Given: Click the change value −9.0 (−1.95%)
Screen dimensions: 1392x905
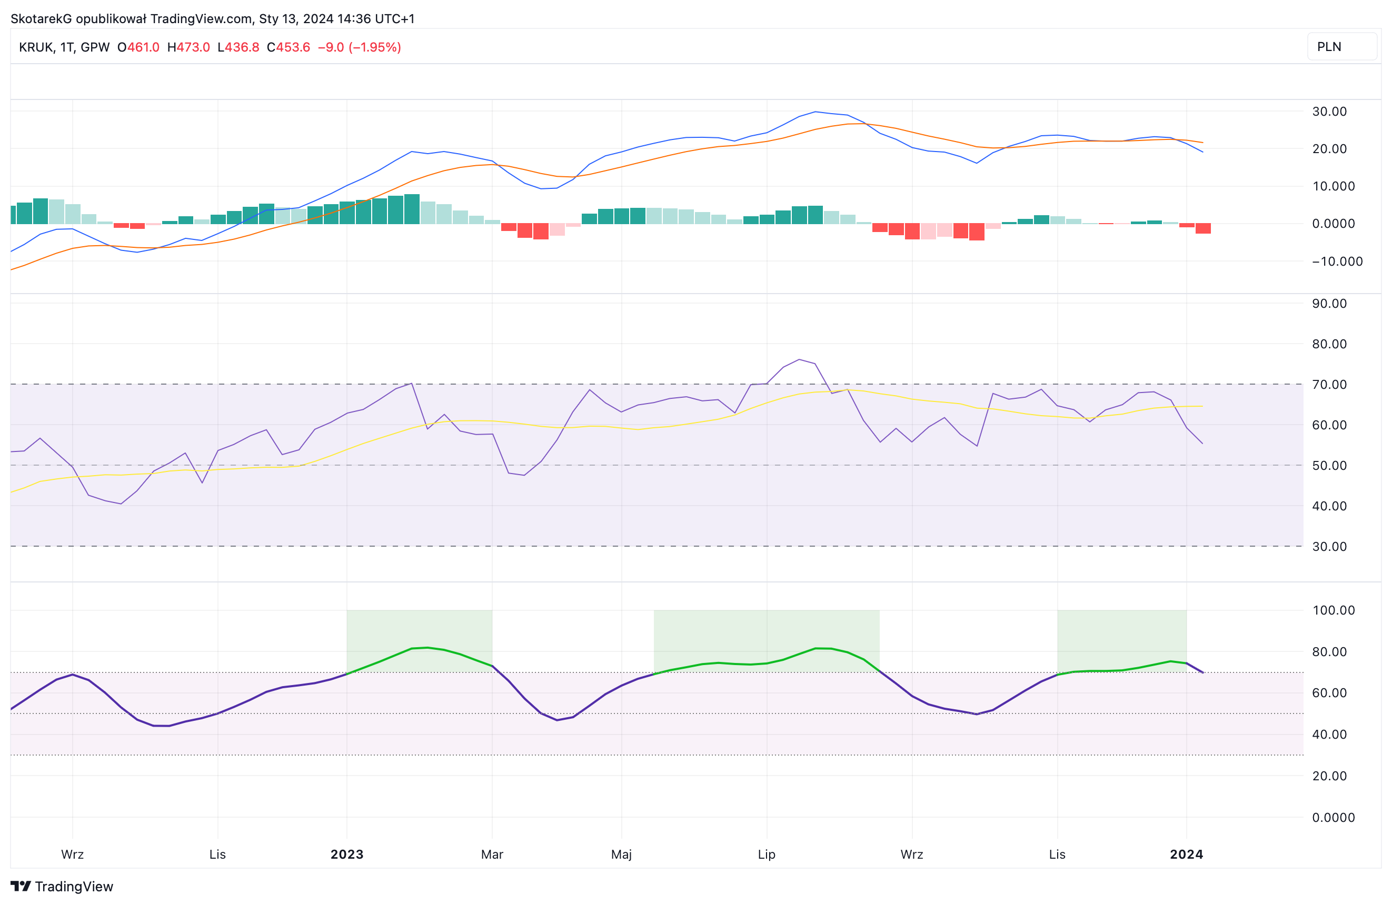Looking at the screenshot, I should (x=360, y=47).
